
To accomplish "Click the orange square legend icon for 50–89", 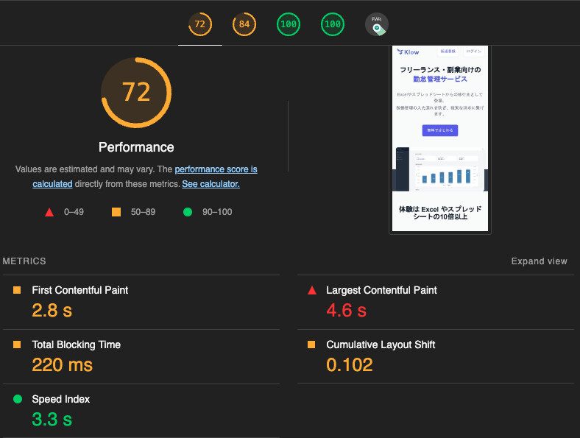I will coord(116,212).
